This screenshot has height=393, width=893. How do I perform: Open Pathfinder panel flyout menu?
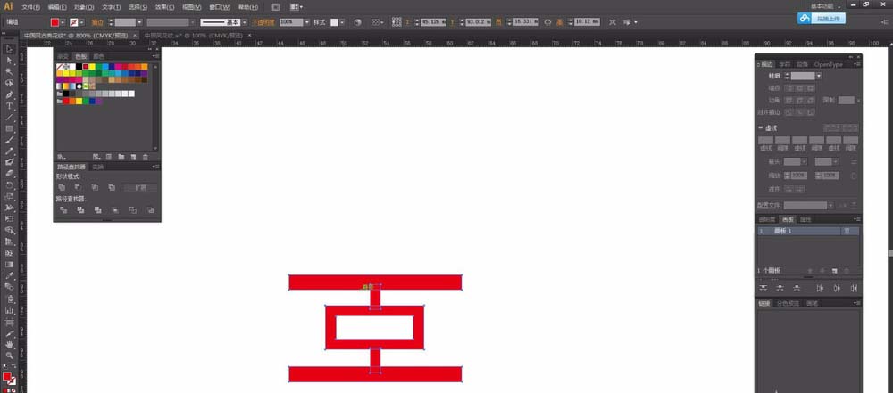pyautogui.click(x=156, y=167)
